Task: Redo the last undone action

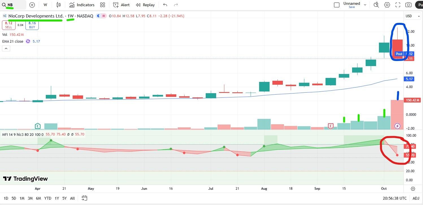Action: click(x=176, y=5)
